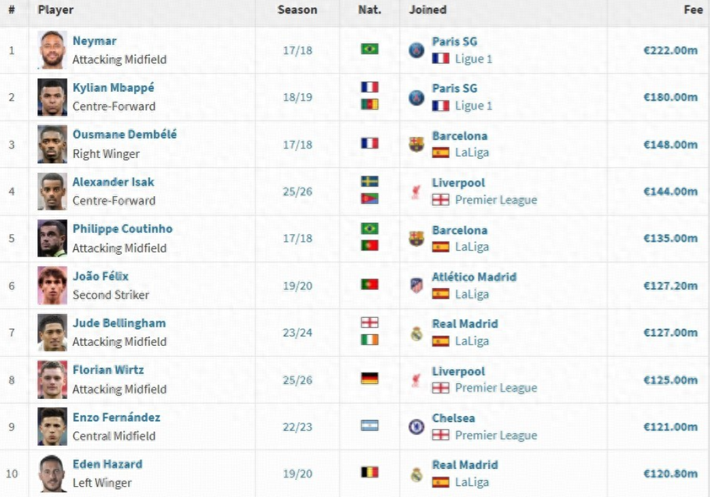This screenshot has height=497, width=710.
Task: Click the Liverpool crest in Alexander Isak's row
Action: pyautogui.click(x=417, y=191)
